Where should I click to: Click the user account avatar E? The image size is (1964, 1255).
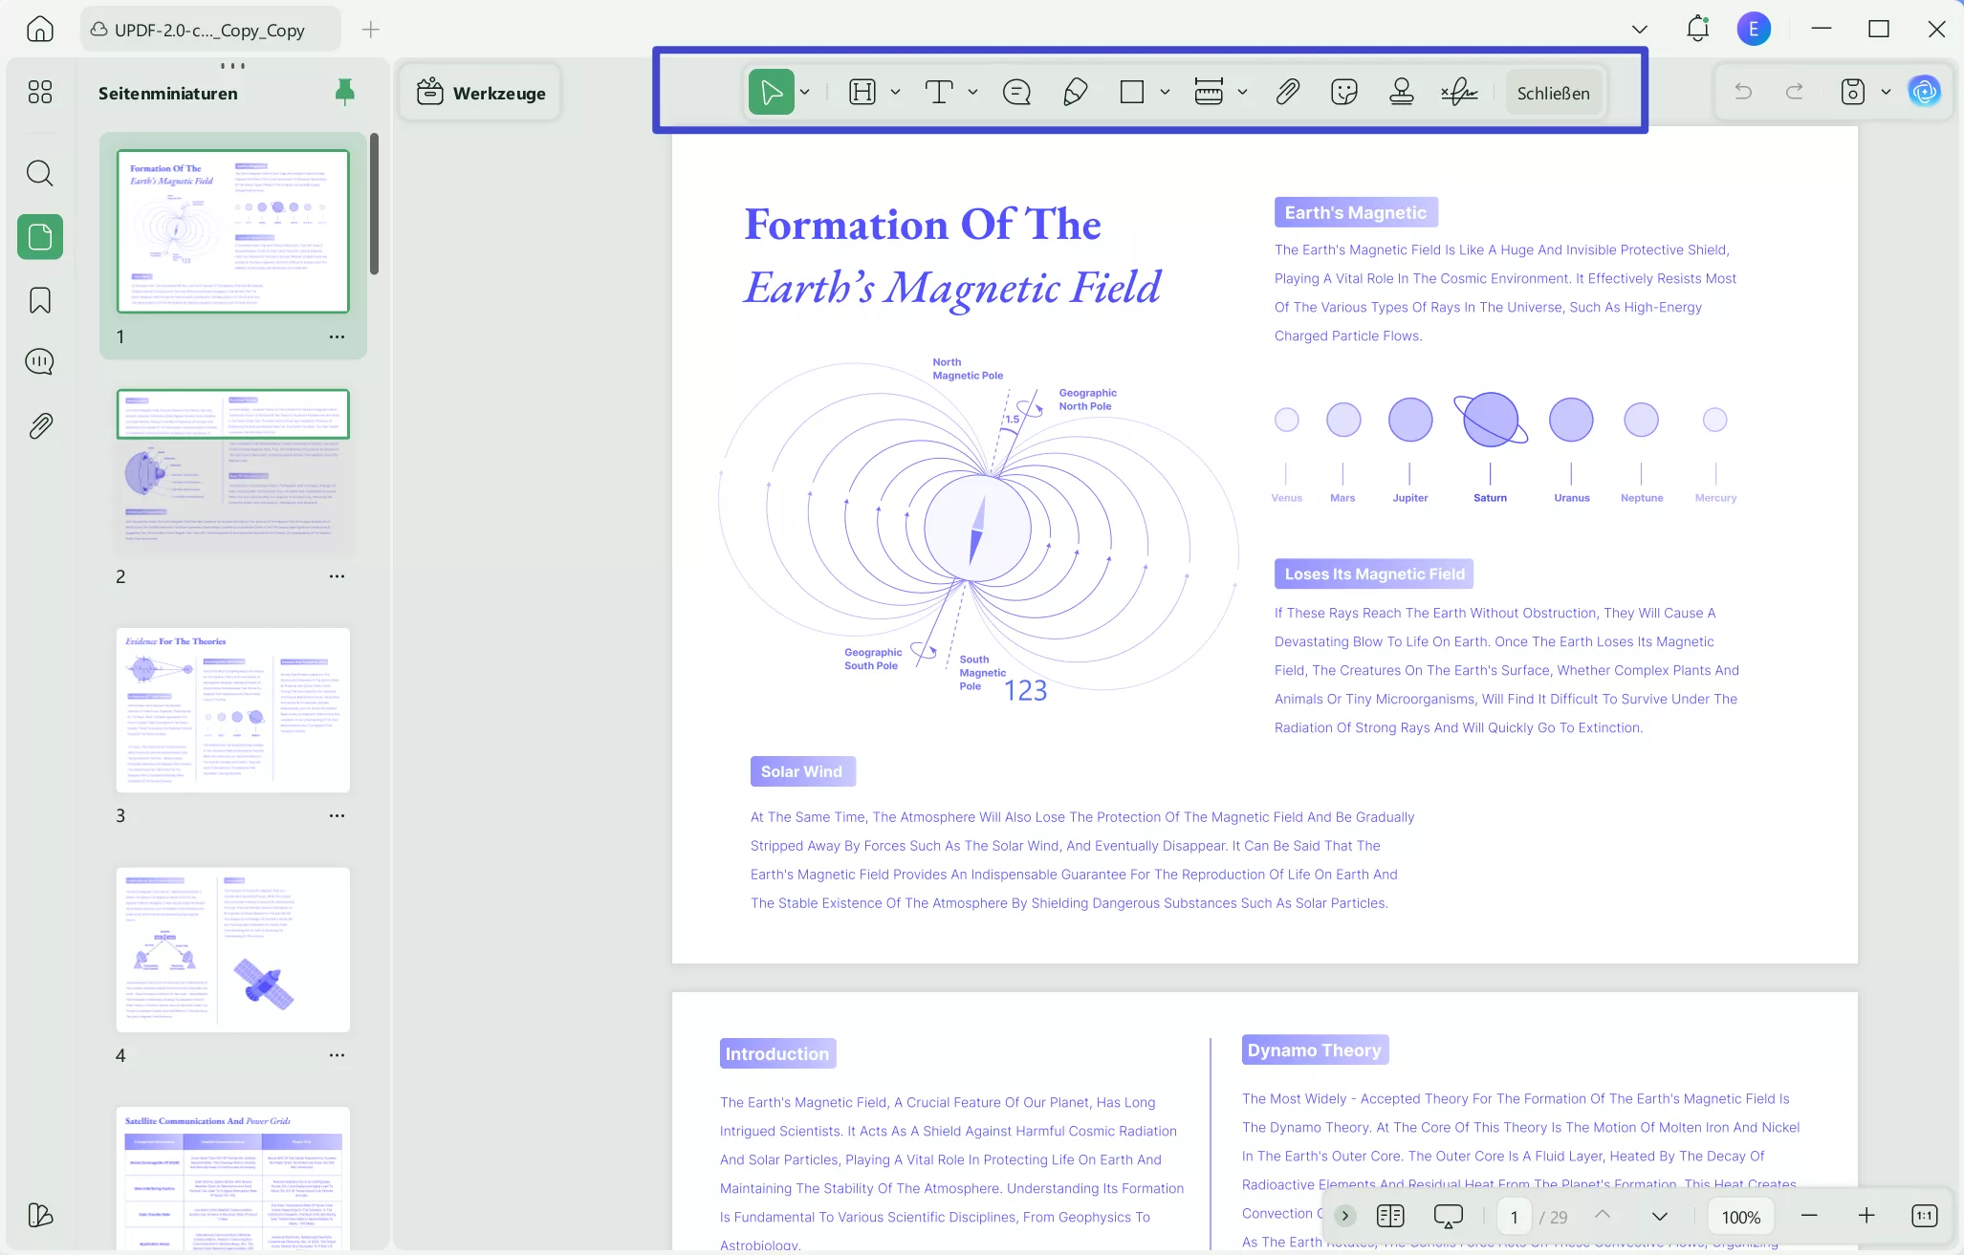click(1754, 29)
